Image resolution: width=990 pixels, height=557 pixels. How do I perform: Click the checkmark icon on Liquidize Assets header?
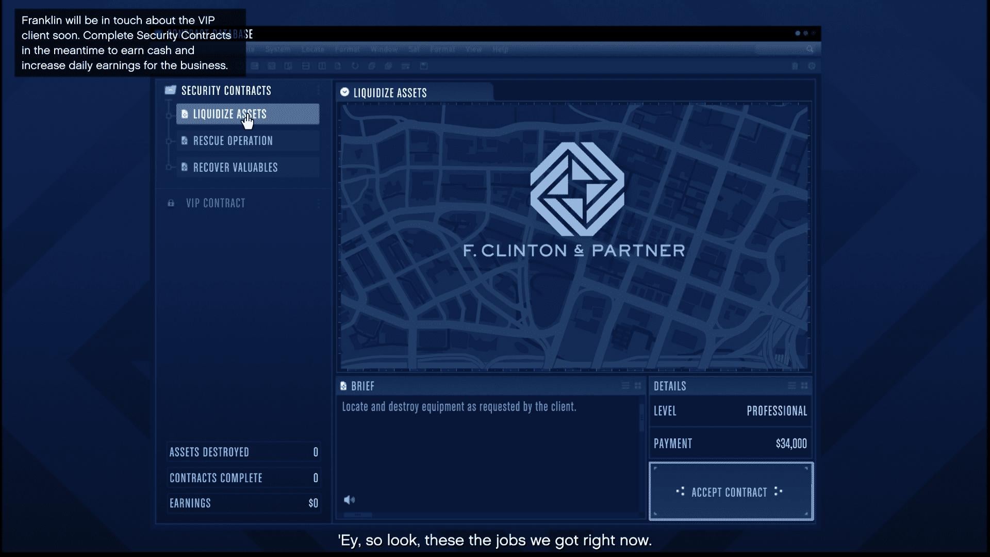click(x=344, y=92)
